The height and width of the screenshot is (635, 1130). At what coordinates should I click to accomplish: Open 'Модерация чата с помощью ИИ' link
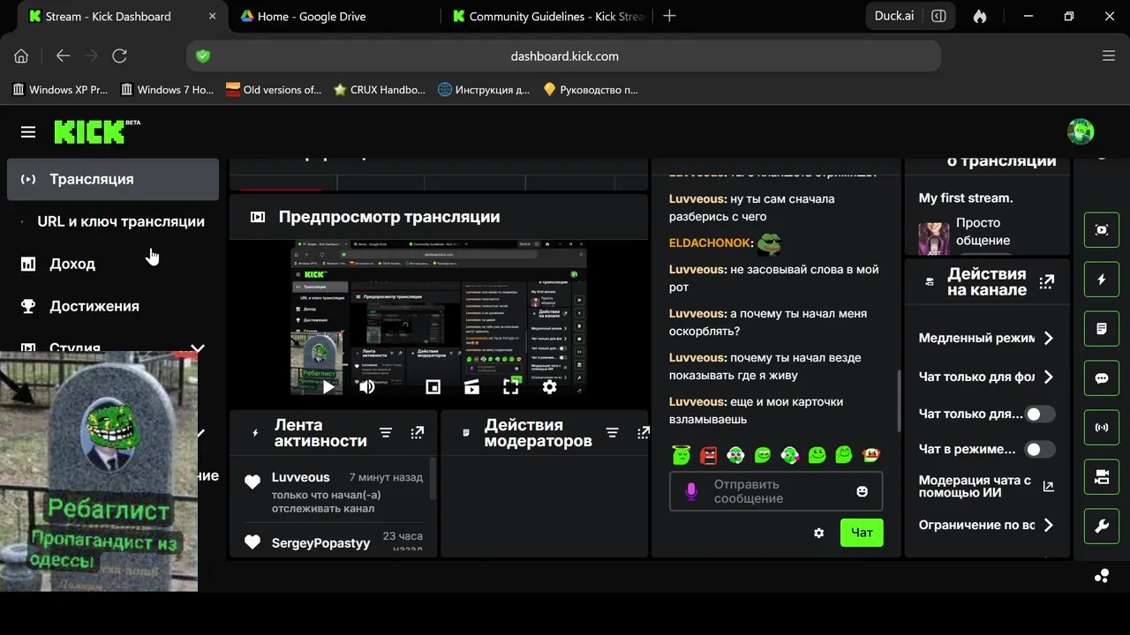click(x=986, y=486)
